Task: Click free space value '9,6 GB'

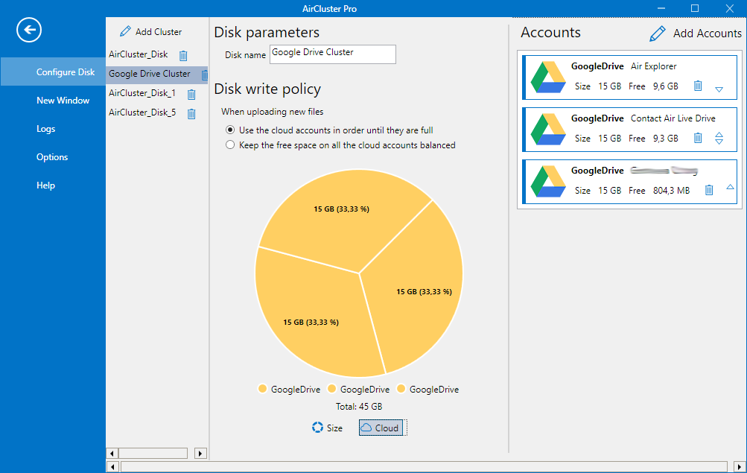Action: click(x=666, y=86)
